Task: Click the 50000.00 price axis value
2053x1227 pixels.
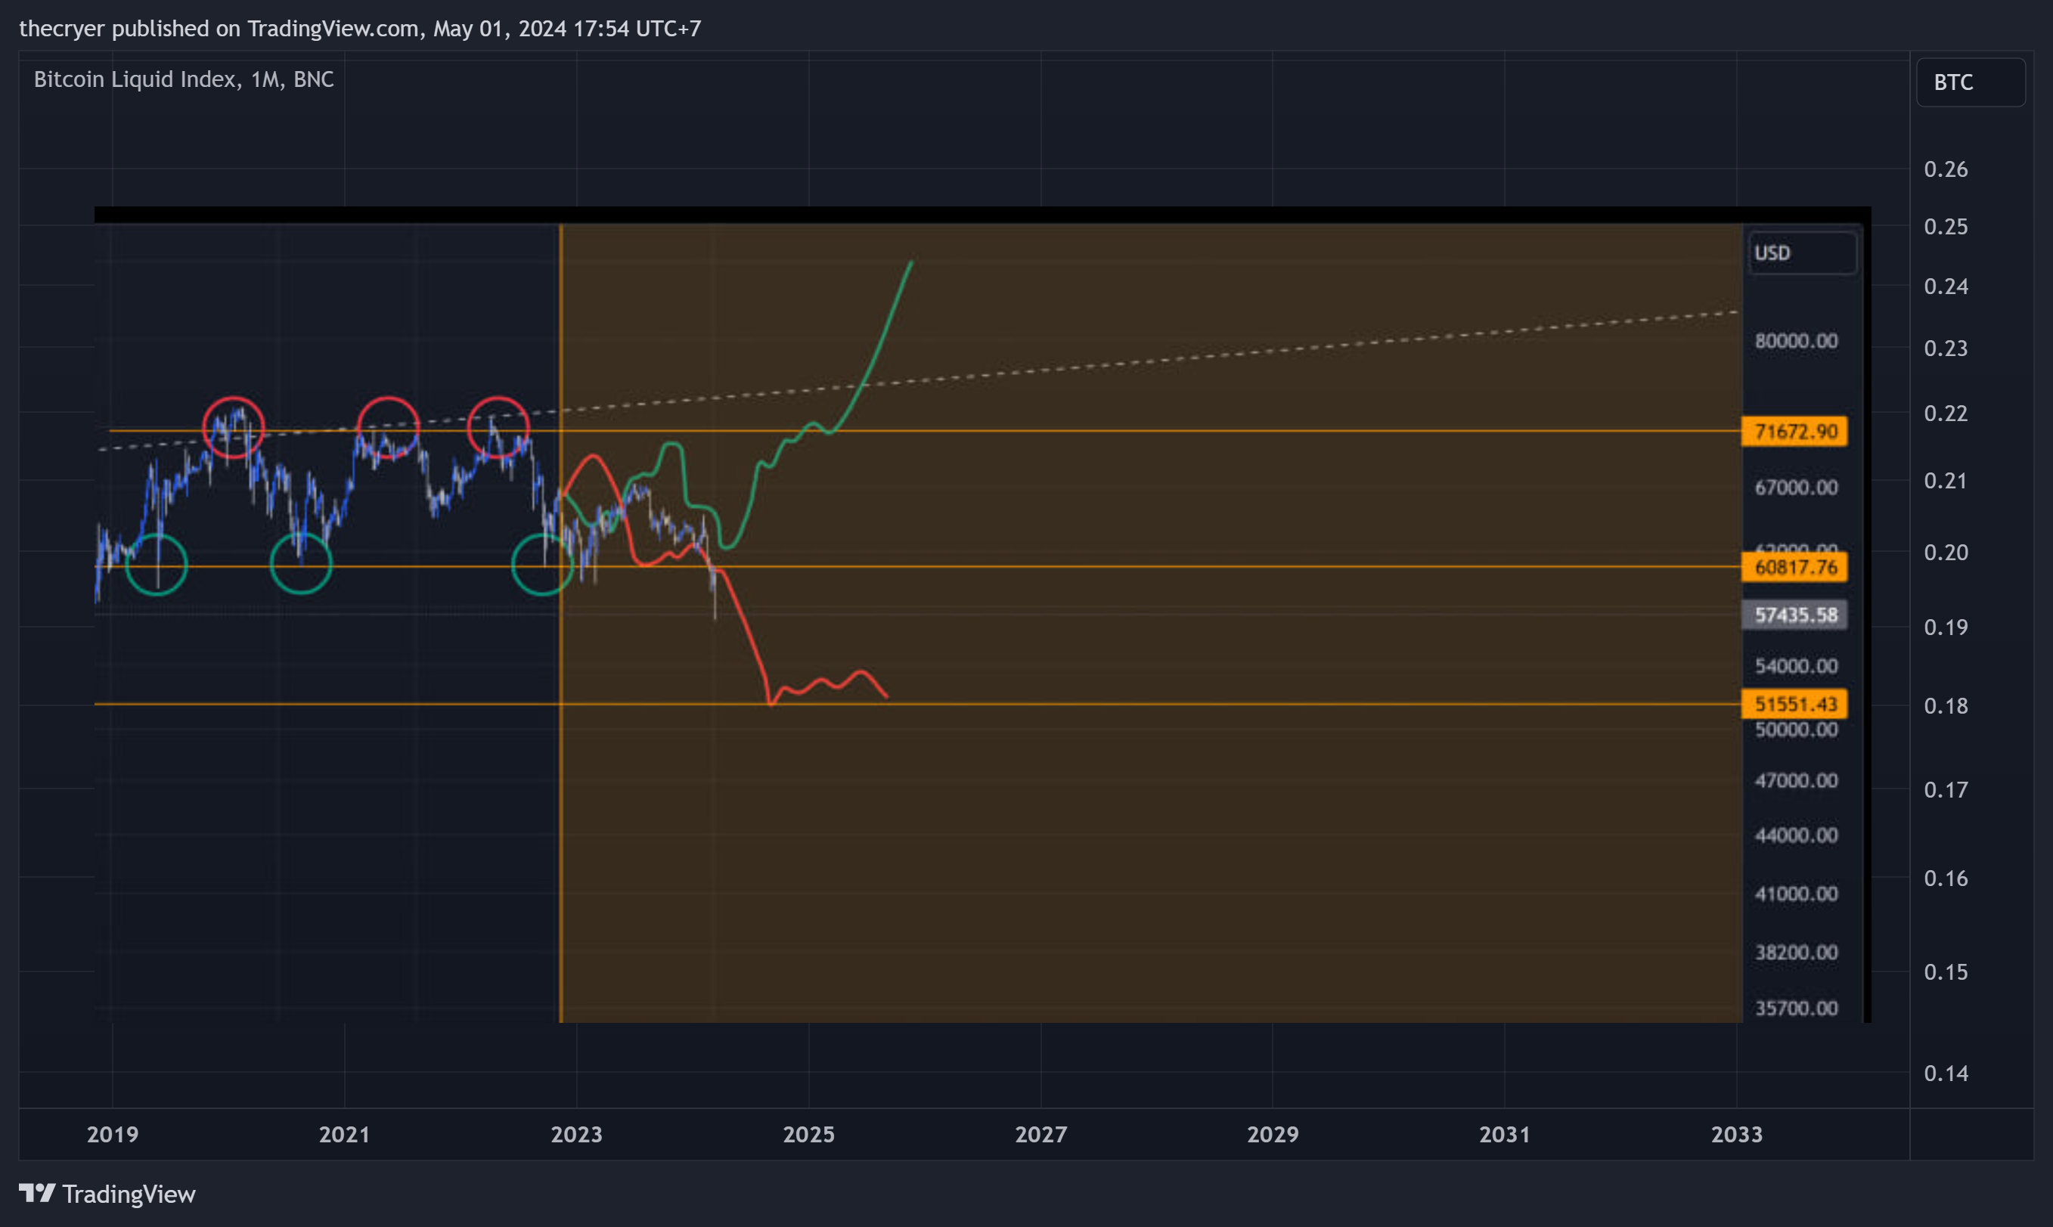Action: point(1796,730)
